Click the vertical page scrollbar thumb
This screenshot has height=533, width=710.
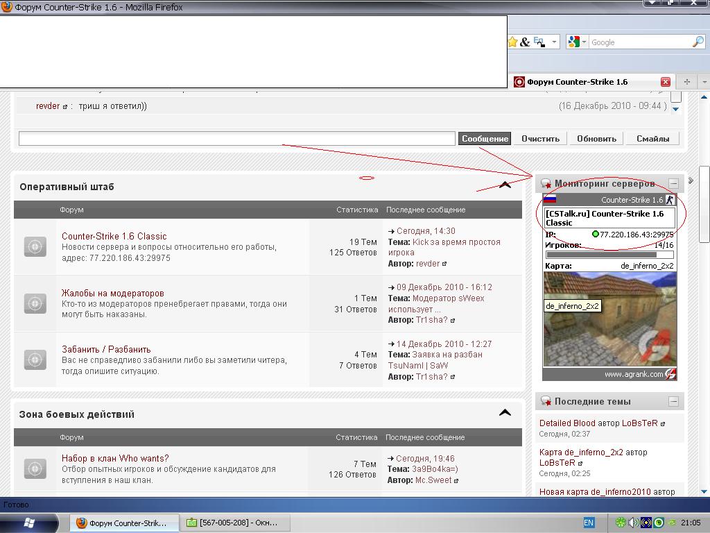point(704,205)
